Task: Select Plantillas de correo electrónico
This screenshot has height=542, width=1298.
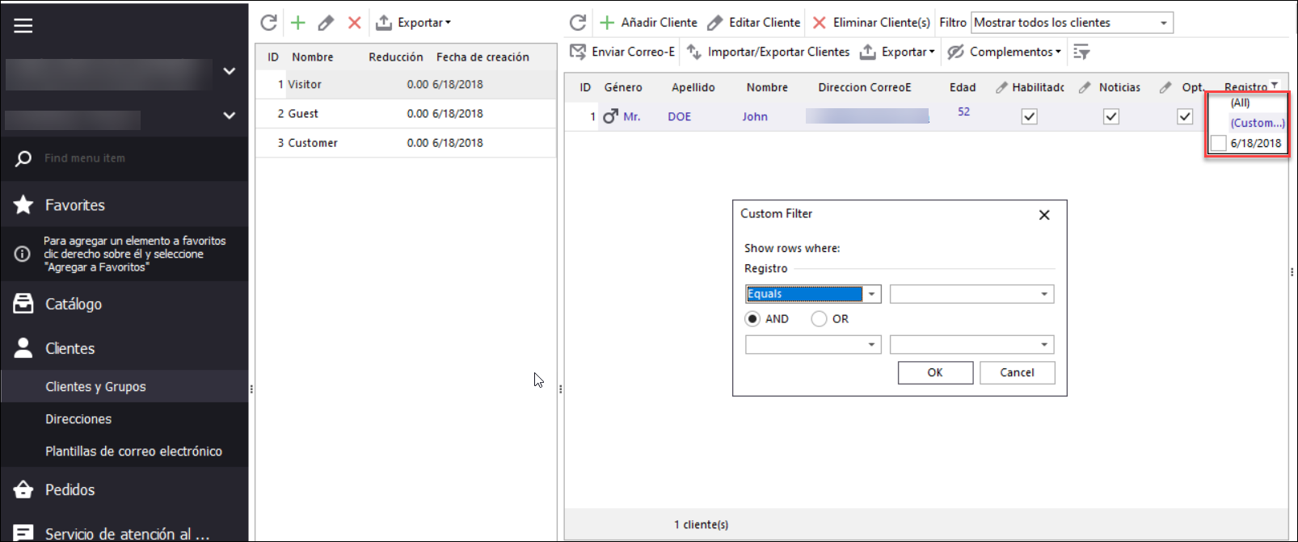Action: [x=124, y=451]
